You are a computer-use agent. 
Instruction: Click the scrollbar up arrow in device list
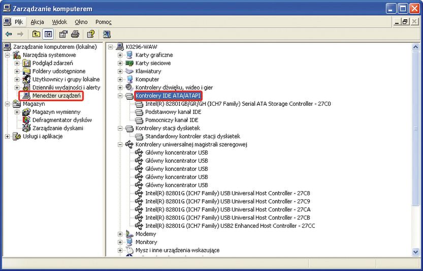[415, 47]
